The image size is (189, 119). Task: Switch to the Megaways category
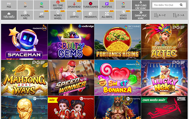90,15
